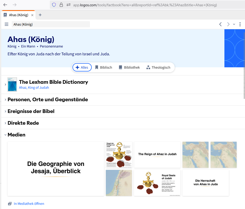
Task: Click the vertical scrollbar on the right
Action: [x=244, y=66]
